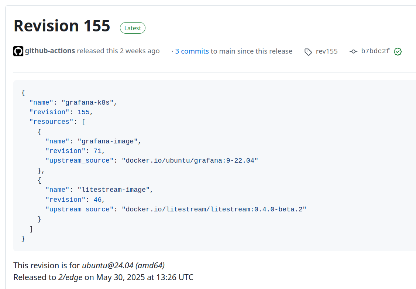Screen dimensions: 416x289
Task: Click the revision value 155 in JSON
Action: pos(83,112)
